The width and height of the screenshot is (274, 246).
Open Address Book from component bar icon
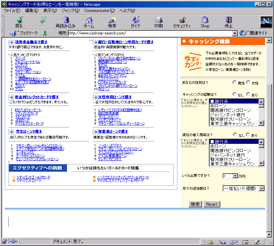pyautogui.click(x=245, y=242)
